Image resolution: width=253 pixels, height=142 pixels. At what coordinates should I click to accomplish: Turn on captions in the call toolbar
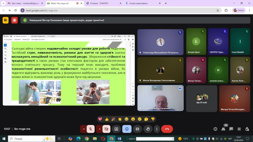(137, 129)
